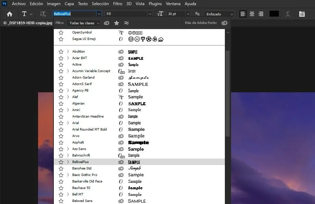The width and height of the screenshot is (315, 204).
Task: Align text left
Action: 243,14
